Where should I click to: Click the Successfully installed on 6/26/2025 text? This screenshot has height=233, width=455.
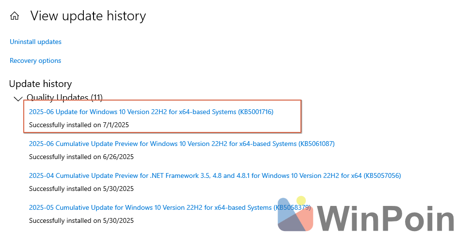tap(81, 157)
